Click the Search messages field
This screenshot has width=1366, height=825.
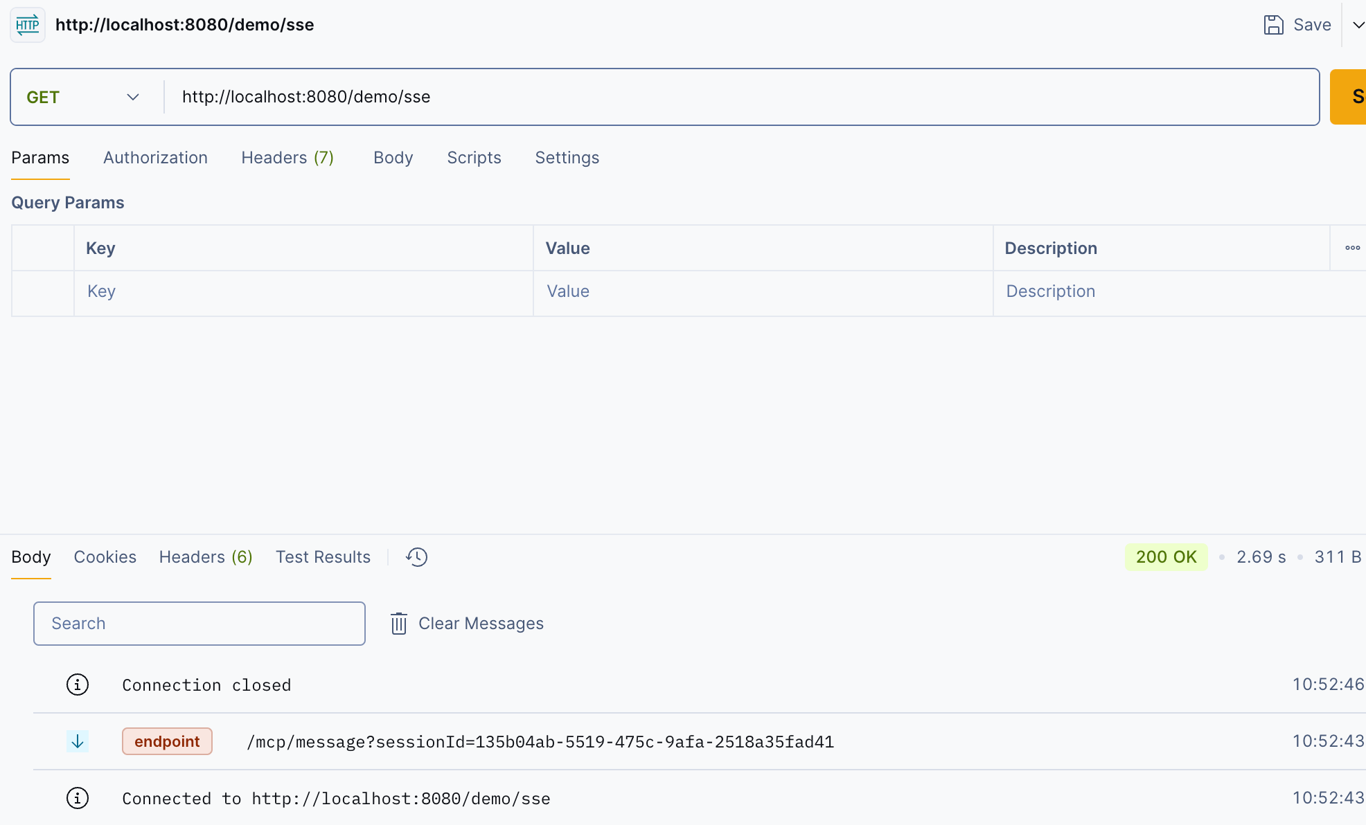point(199,623)
